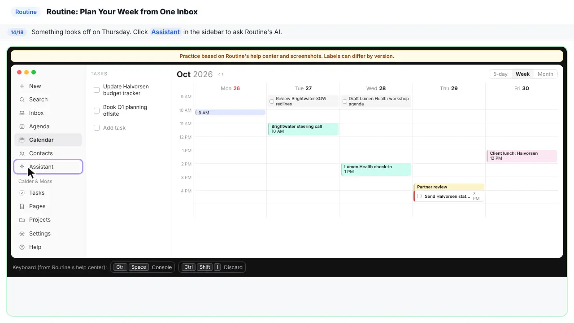Viewport: 574px width, 323px height.
Task: Open Contacts in the sidebar
Action: (48, 153)
